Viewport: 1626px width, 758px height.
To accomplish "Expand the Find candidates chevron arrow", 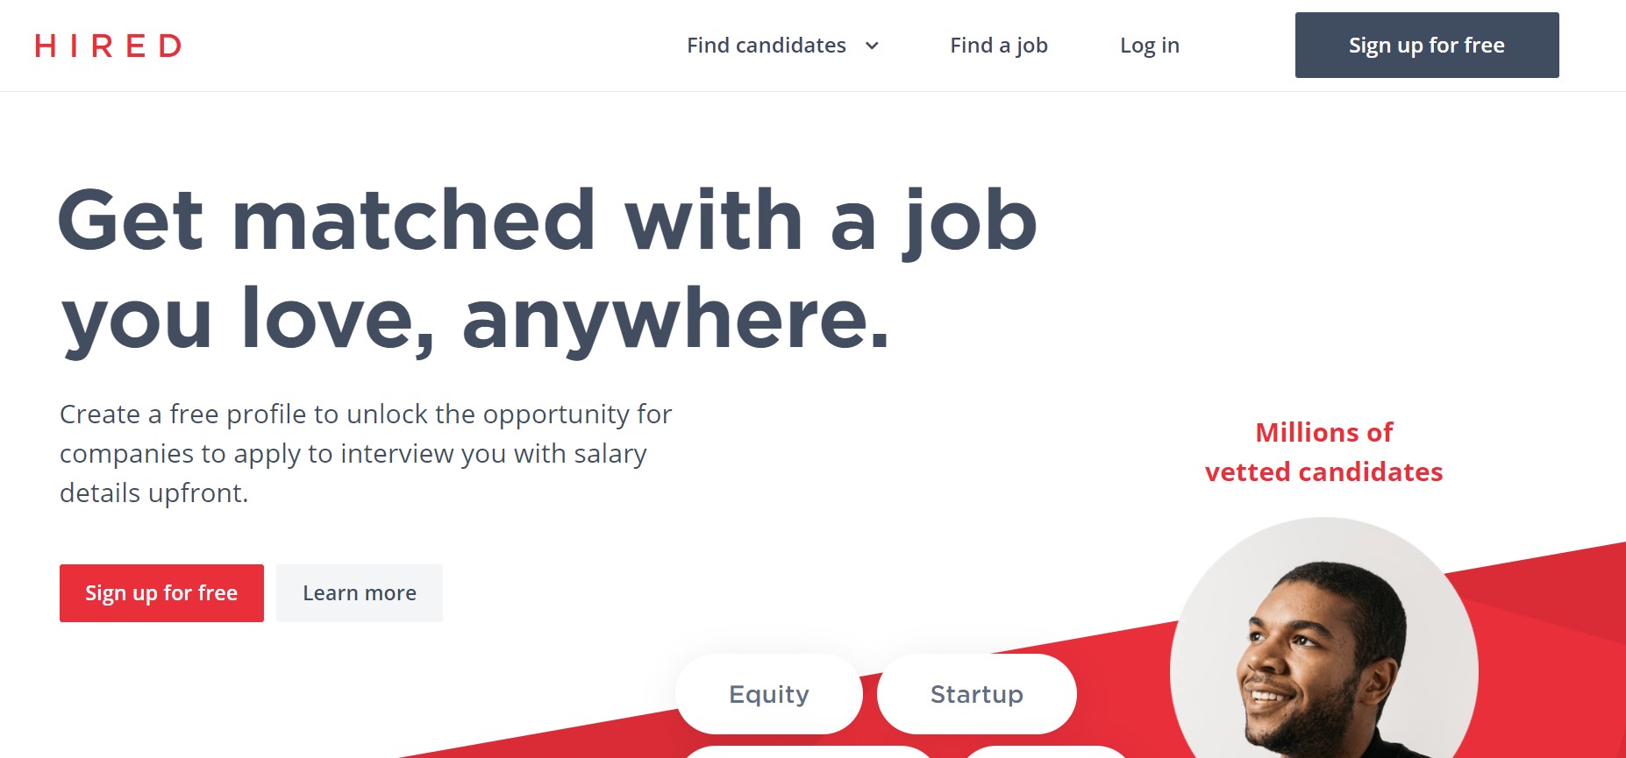I will pyautogui.click(x=872, y=46).
